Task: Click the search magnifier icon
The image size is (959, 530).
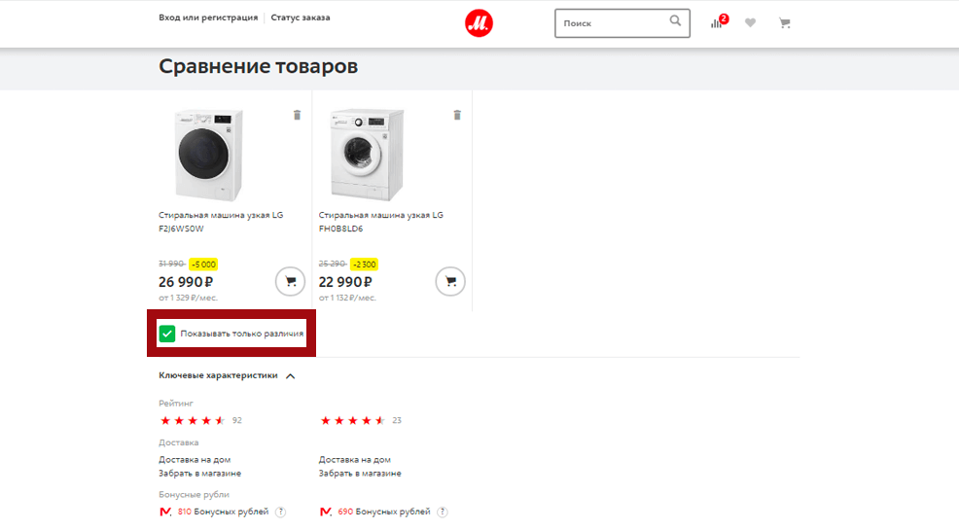Action: (676, 21)
